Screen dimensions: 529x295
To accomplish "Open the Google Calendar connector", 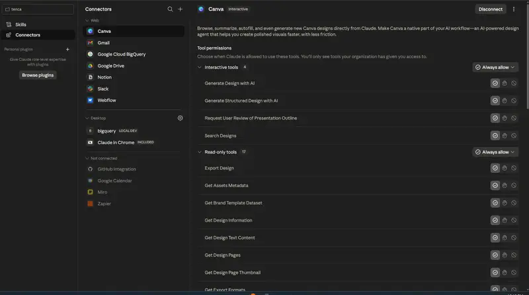I will click(134, 181).
